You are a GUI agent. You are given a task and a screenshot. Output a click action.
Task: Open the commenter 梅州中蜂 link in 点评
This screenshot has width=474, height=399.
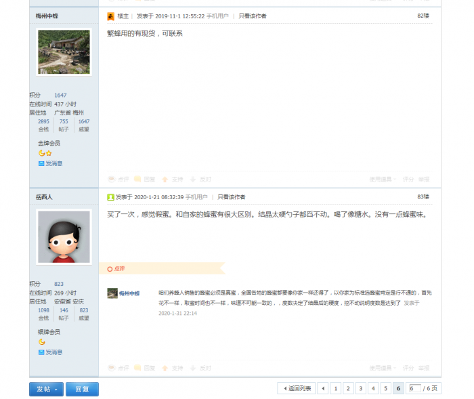click(x=129, y=293)
